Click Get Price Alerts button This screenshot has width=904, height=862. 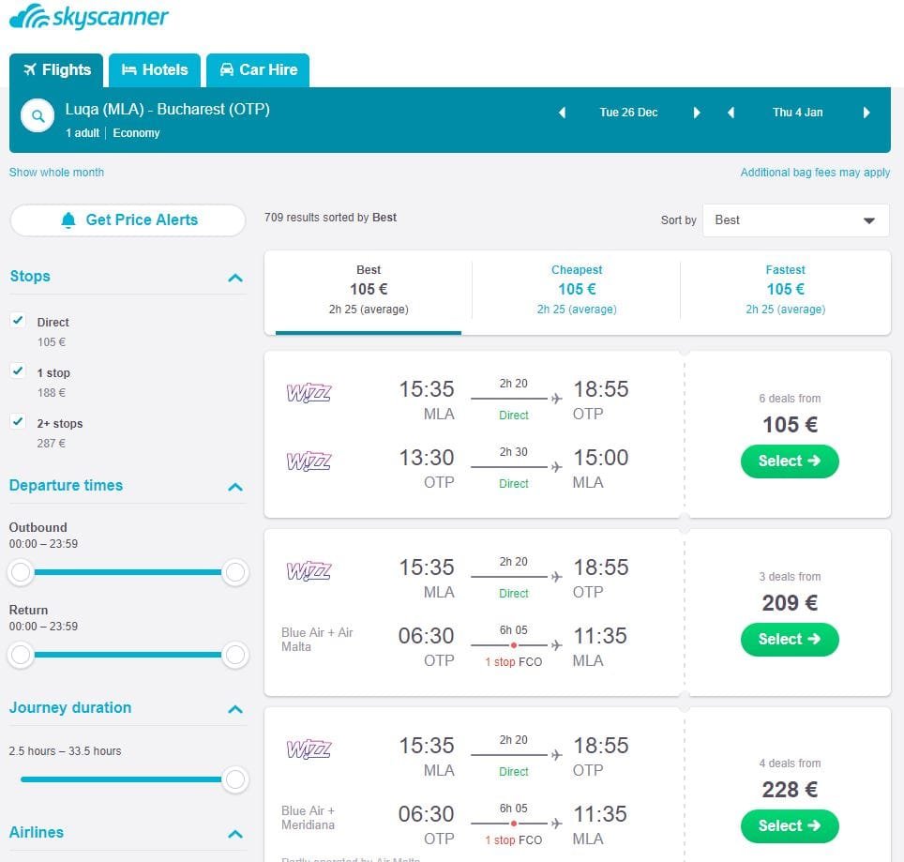coord(128,220)
